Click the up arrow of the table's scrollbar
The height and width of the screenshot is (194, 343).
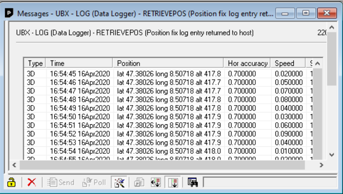pos(318,63)
